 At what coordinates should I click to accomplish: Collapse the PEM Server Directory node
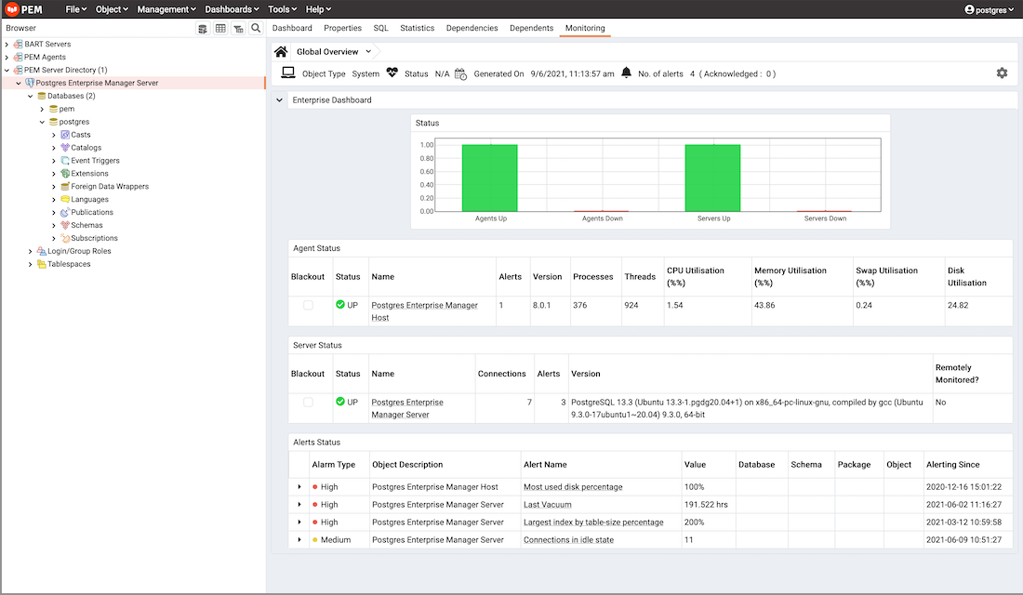[7, 70]
